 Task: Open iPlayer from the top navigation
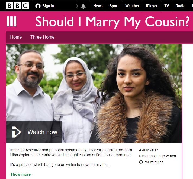[152, 6]
